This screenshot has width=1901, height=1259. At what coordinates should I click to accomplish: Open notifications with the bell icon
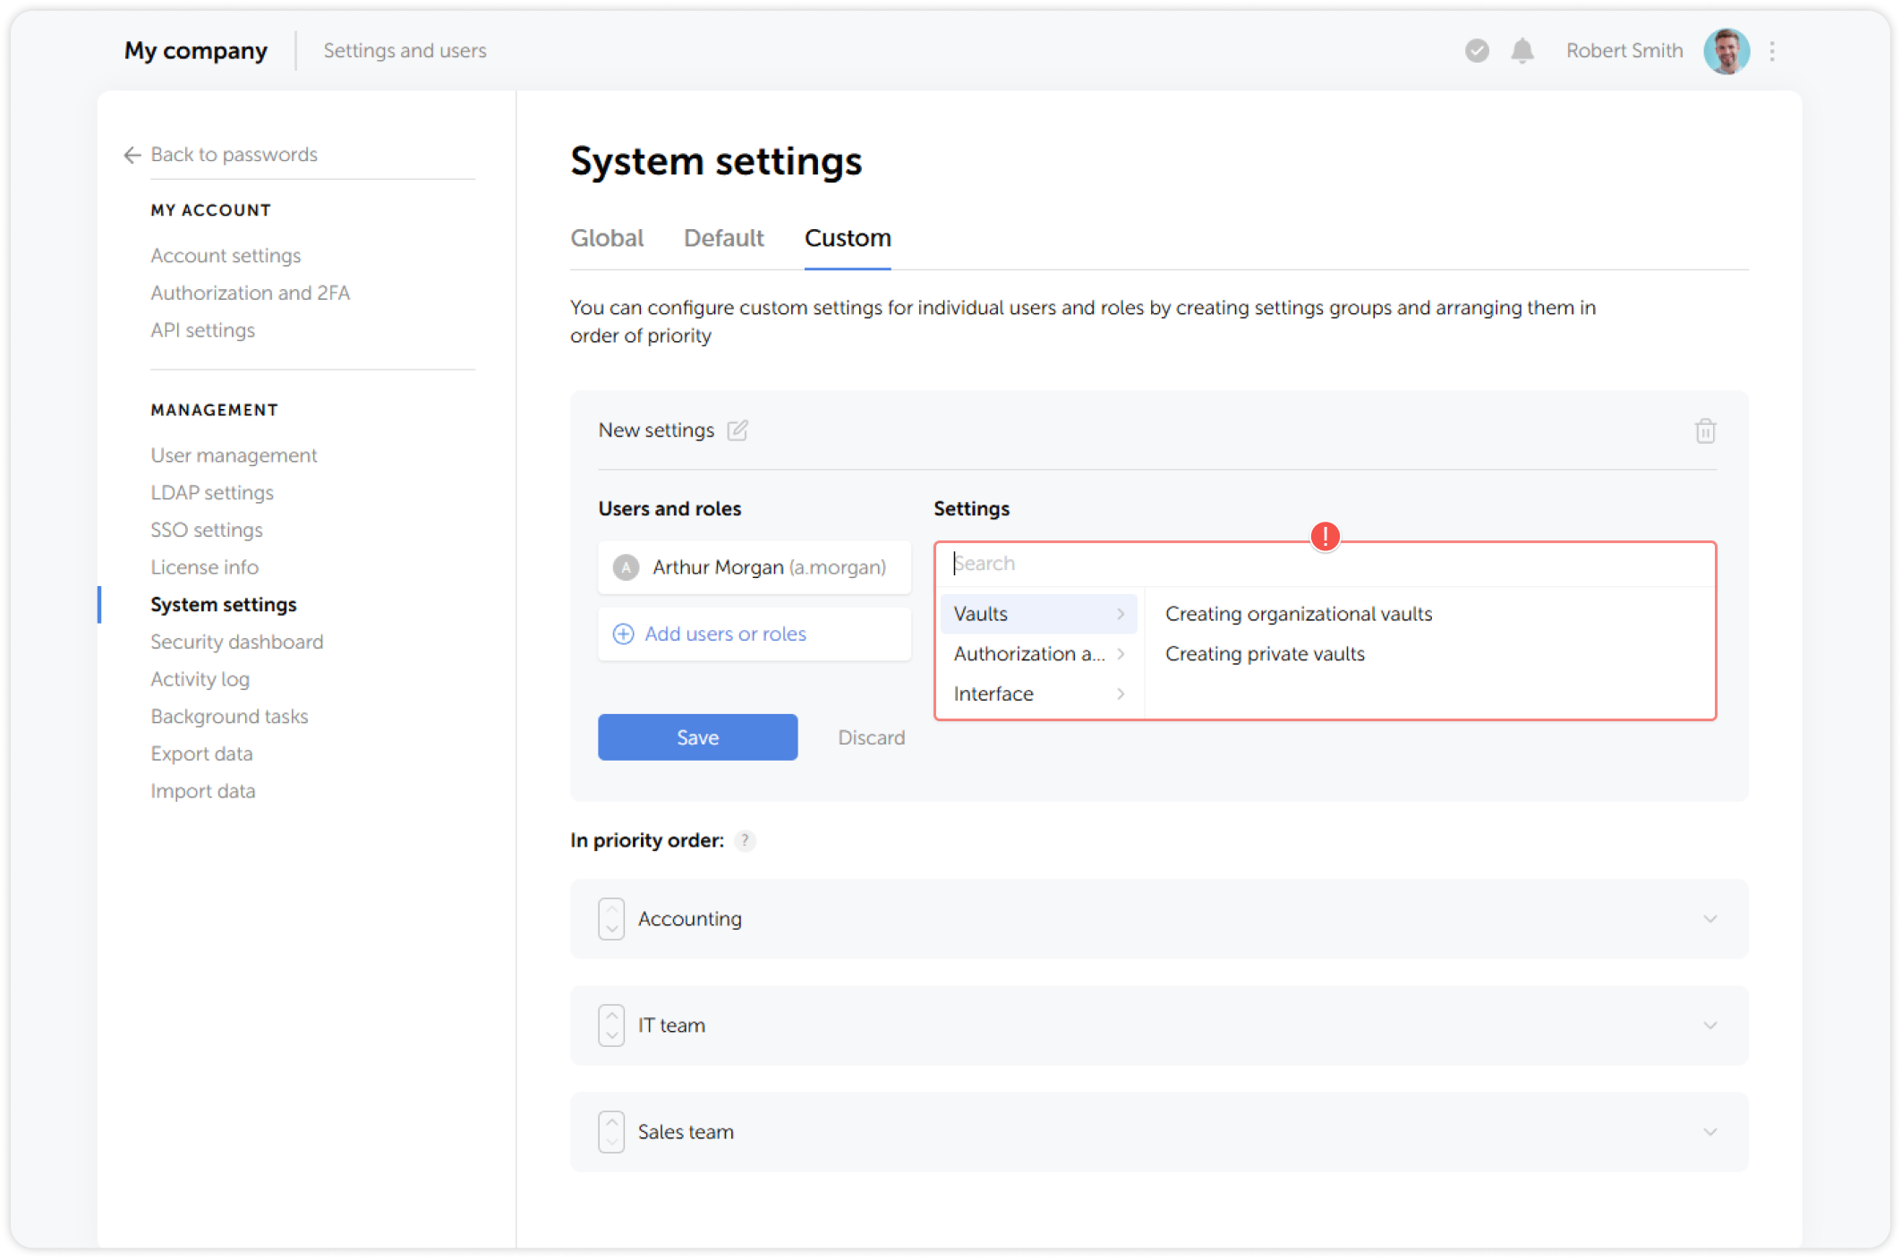click(1522, 50)
